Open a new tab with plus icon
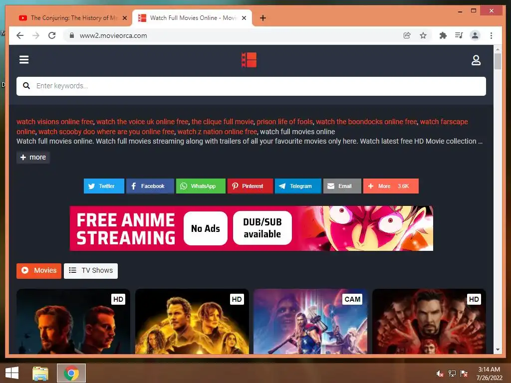 (263, 18)
